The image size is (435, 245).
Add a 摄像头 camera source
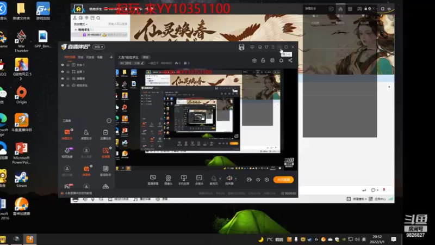coord(168,180)
